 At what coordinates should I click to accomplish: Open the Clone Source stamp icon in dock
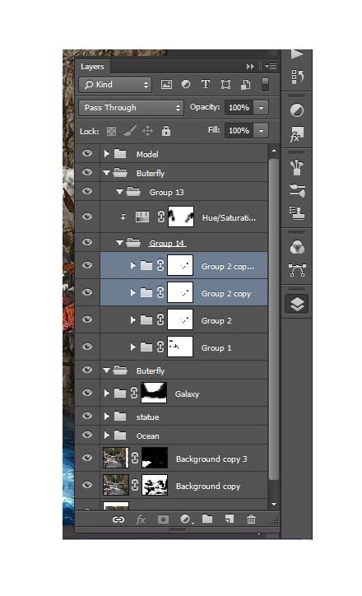pyautogui.click(x=297, y=213)
